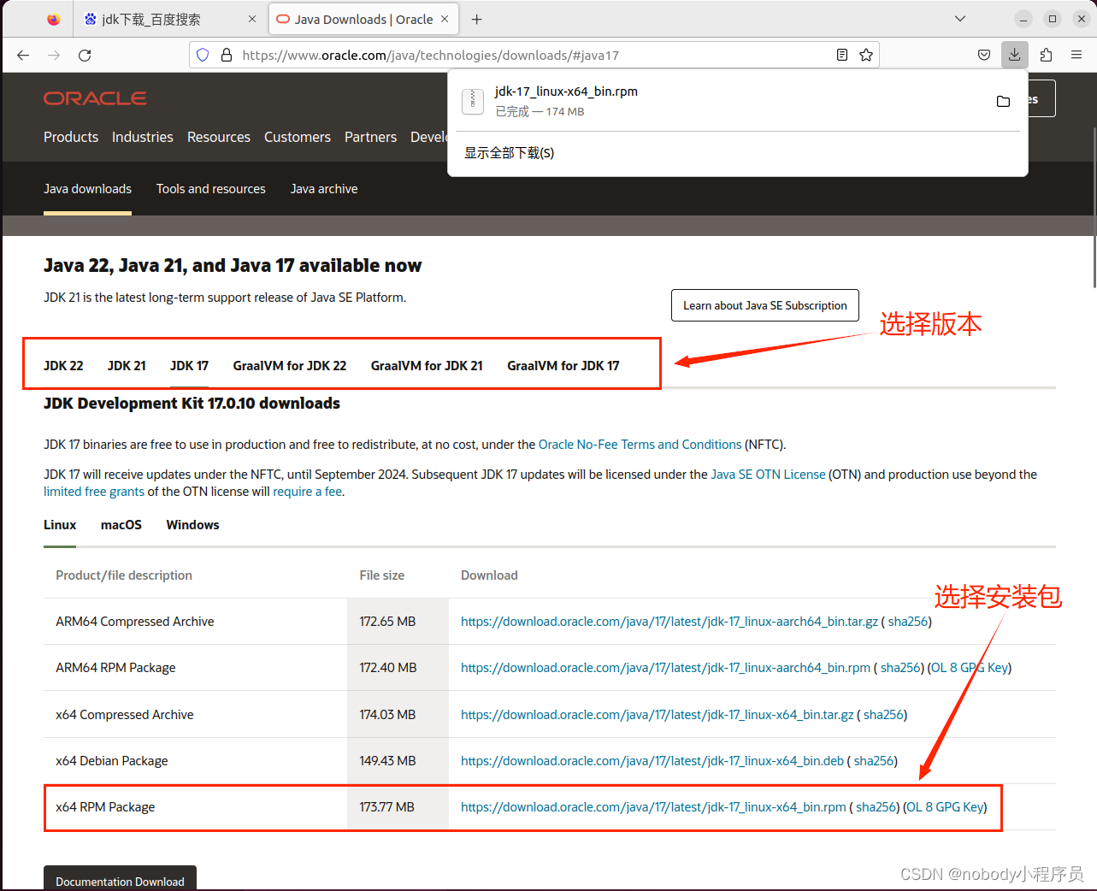Open the Industries menu
The width and height of the screenshot is (1097, 891).
(143, 137)
